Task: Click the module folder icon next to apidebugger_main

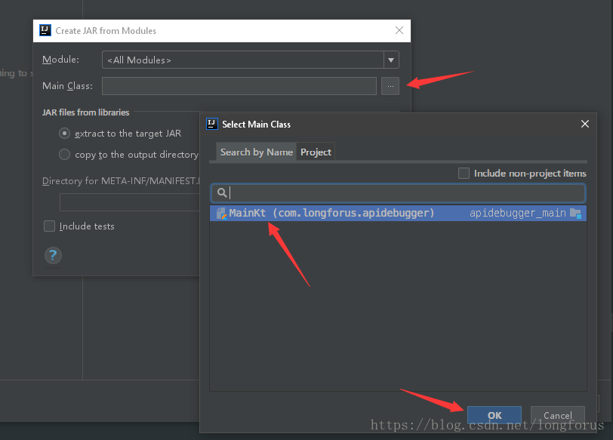Action: coord(575,214)
